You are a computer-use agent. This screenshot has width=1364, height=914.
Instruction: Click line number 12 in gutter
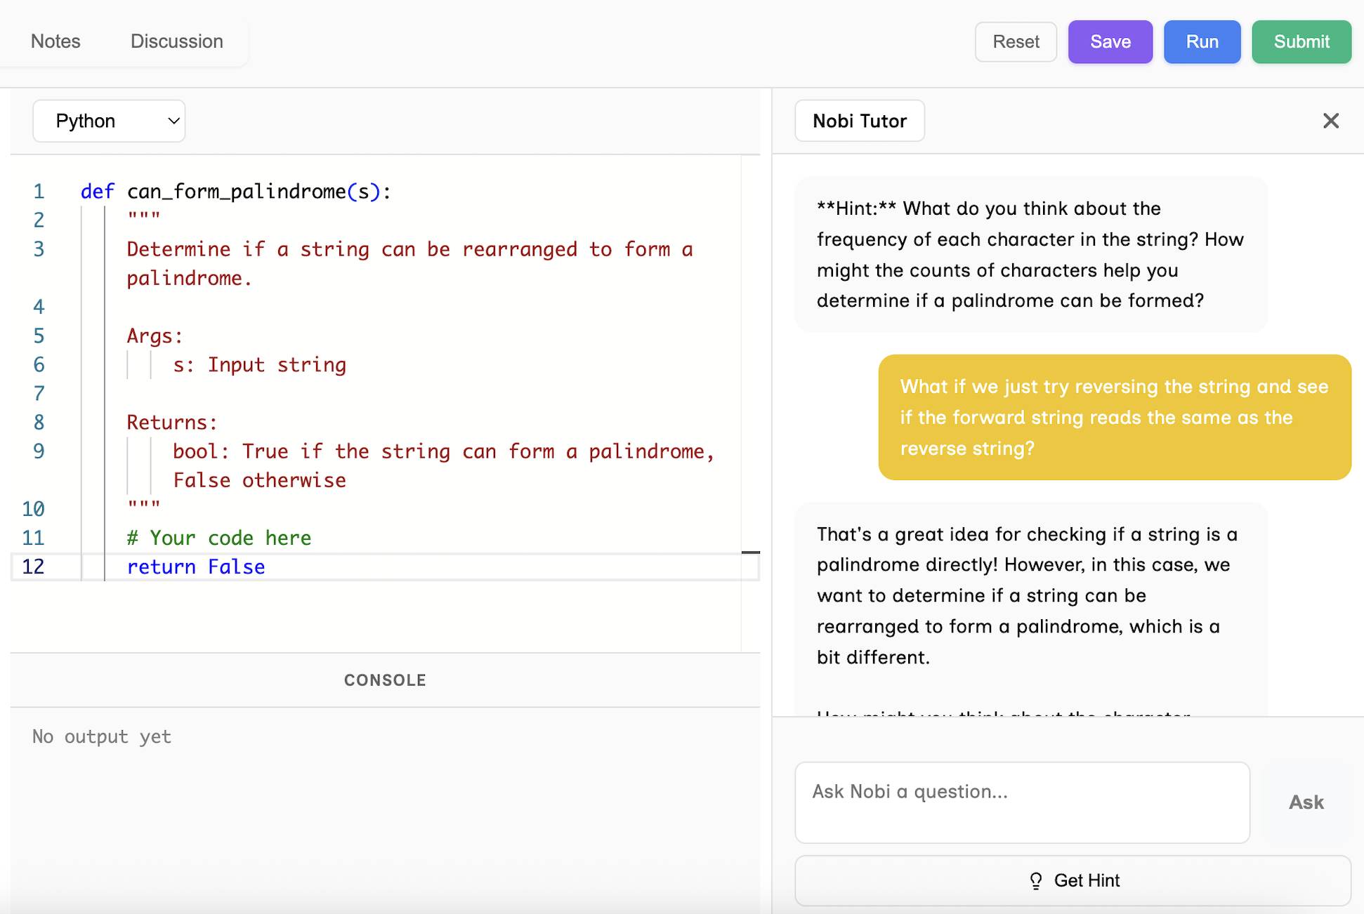tap(34, 567)
